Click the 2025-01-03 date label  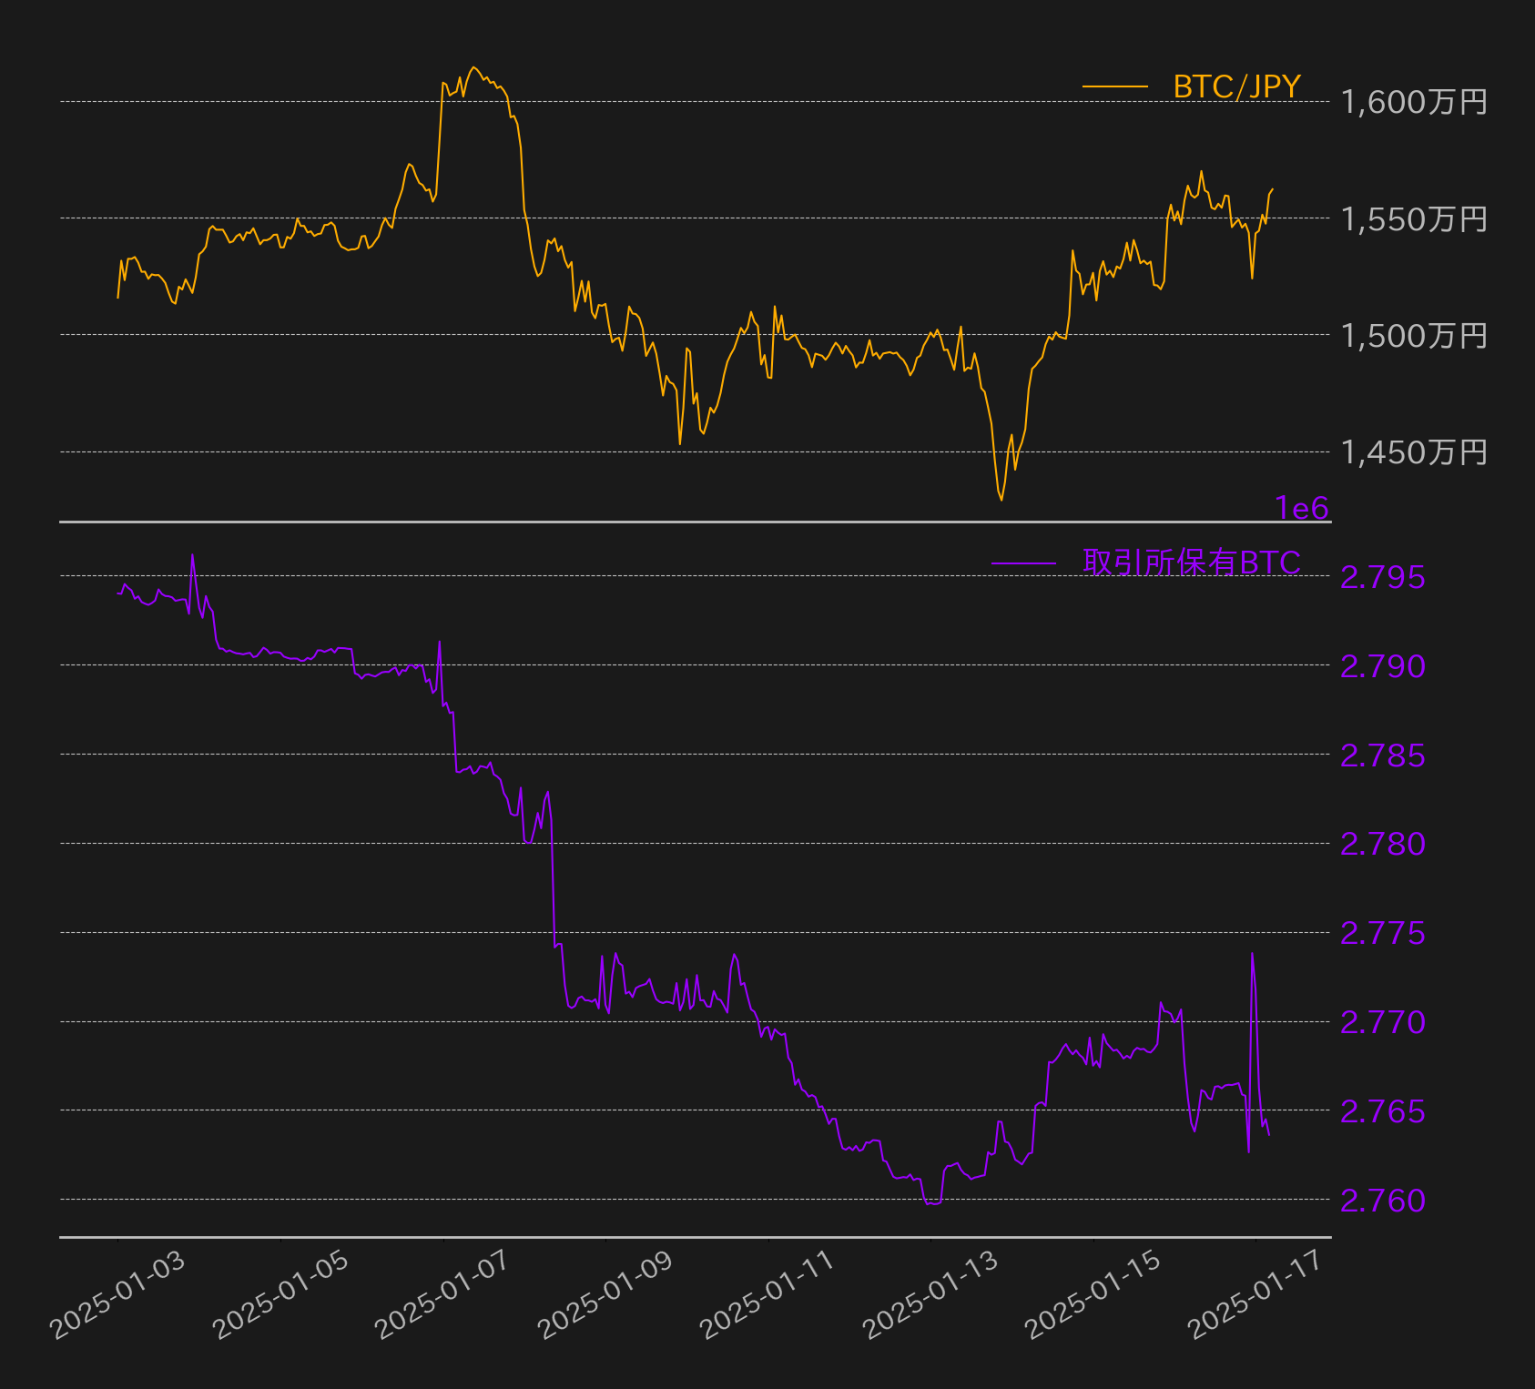(x=118, y=1294)
